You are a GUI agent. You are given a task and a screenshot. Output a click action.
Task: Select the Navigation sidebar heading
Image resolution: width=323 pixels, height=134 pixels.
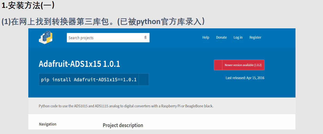(48, 124)
